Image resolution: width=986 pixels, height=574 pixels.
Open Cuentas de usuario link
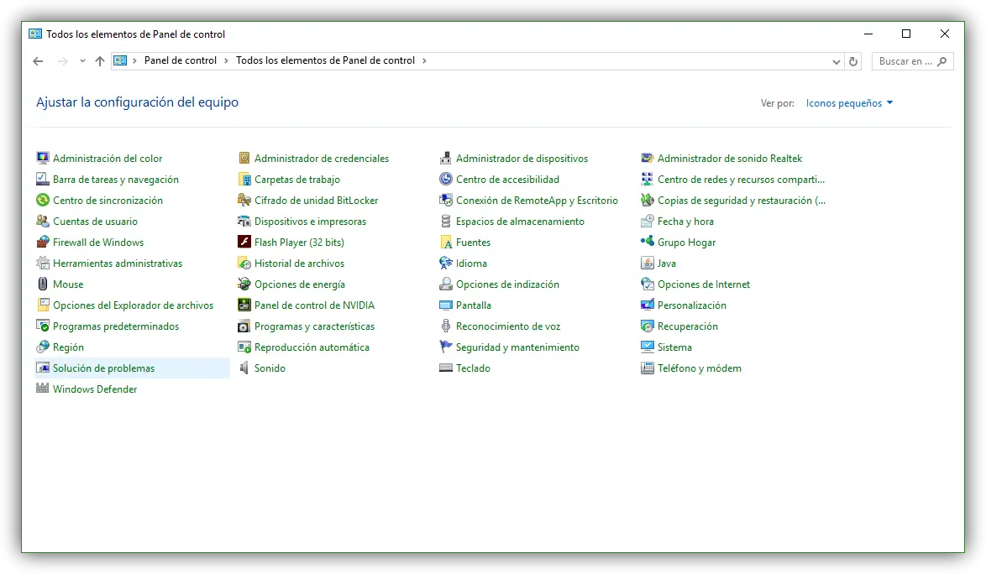pyautogui.click(x=95, y=221)
